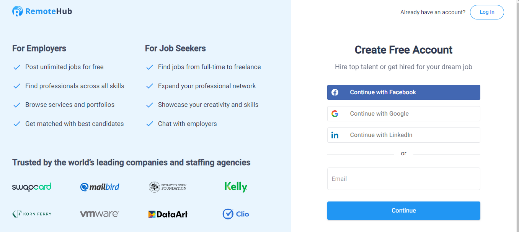Click the Swapcard company logo

point(32,187)
